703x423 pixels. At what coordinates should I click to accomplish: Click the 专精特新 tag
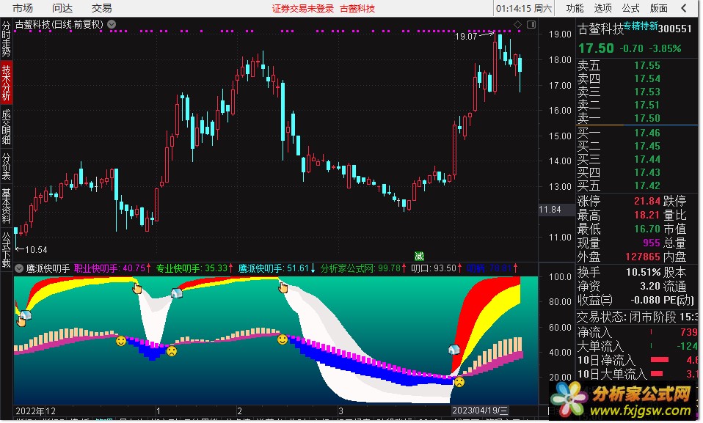[x=640, y=26]
